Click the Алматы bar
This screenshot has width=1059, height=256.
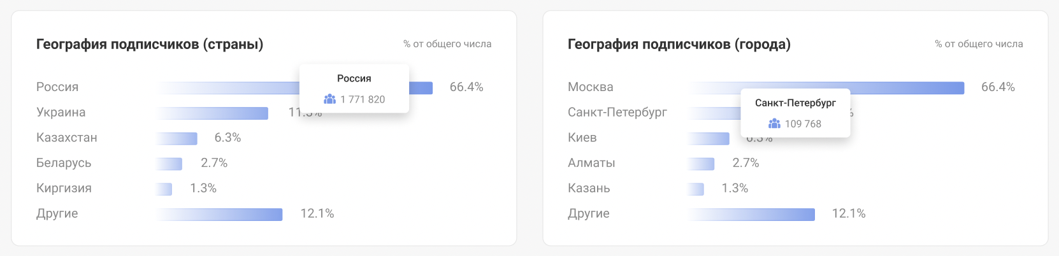701,164
